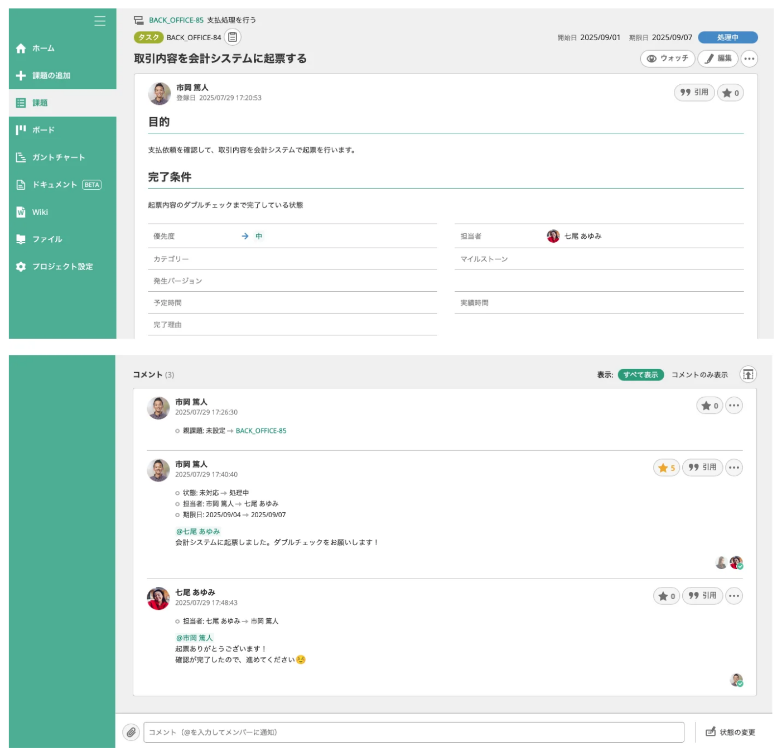Select 課題 in the sidebar
This screenshot has width=782, height=756.
click(x=62, y=103)
